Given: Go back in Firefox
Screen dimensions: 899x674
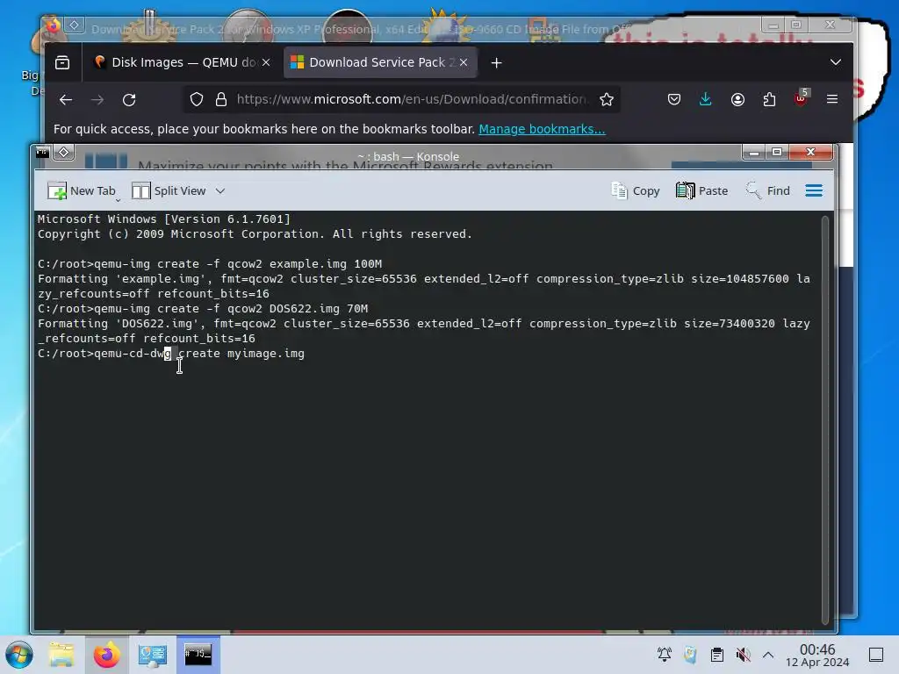Looking at the screenshot, I should 66,100.
